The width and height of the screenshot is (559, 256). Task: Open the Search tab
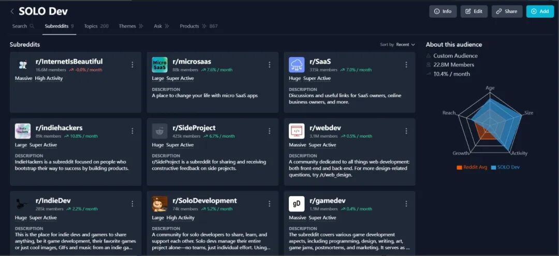[23, 26]
